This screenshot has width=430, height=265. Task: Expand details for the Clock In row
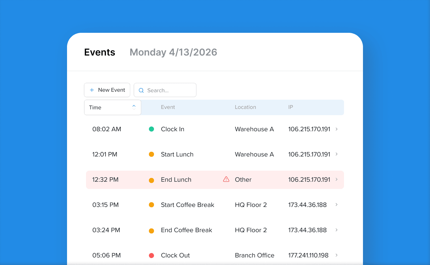[336, 129]
